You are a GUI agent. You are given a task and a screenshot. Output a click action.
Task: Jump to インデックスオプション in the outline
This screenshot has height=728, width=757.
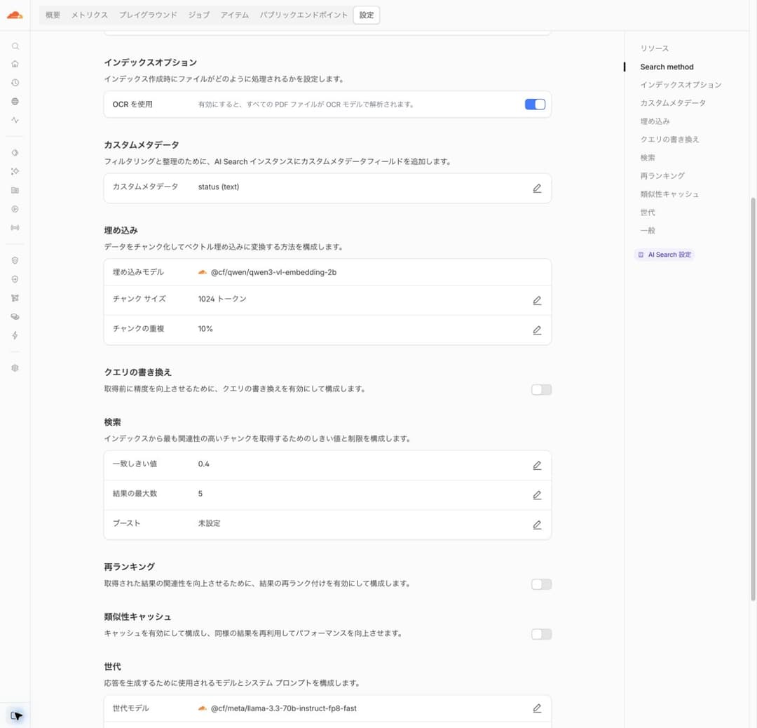click(681, 85)
